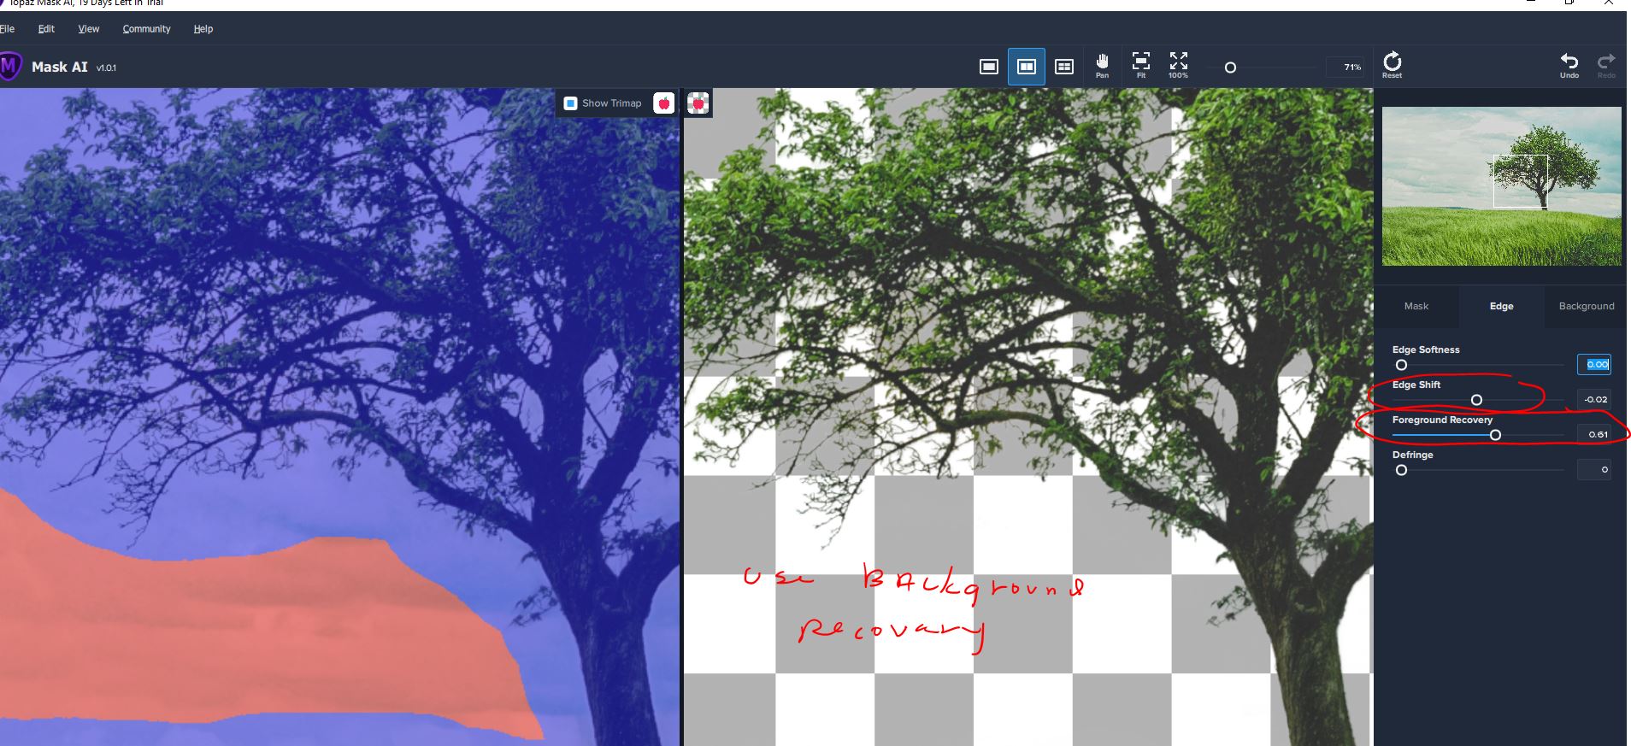Switch to the Background tab
The height and width of the screenshot is (746, 1631).
click(1586, 306)
